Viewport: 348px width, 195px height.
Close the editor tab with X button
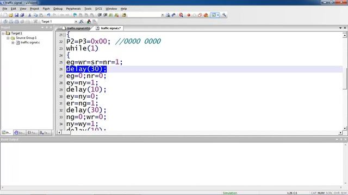(x=345, y=28)
